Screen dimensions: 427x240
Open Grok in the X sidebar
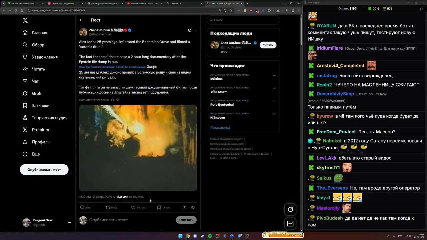tap(32, 93)
